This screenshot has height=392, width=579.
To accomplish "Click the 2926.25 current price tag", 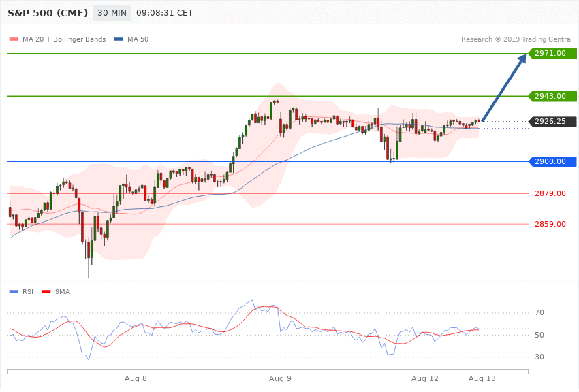I will click(x=553, y=121).
